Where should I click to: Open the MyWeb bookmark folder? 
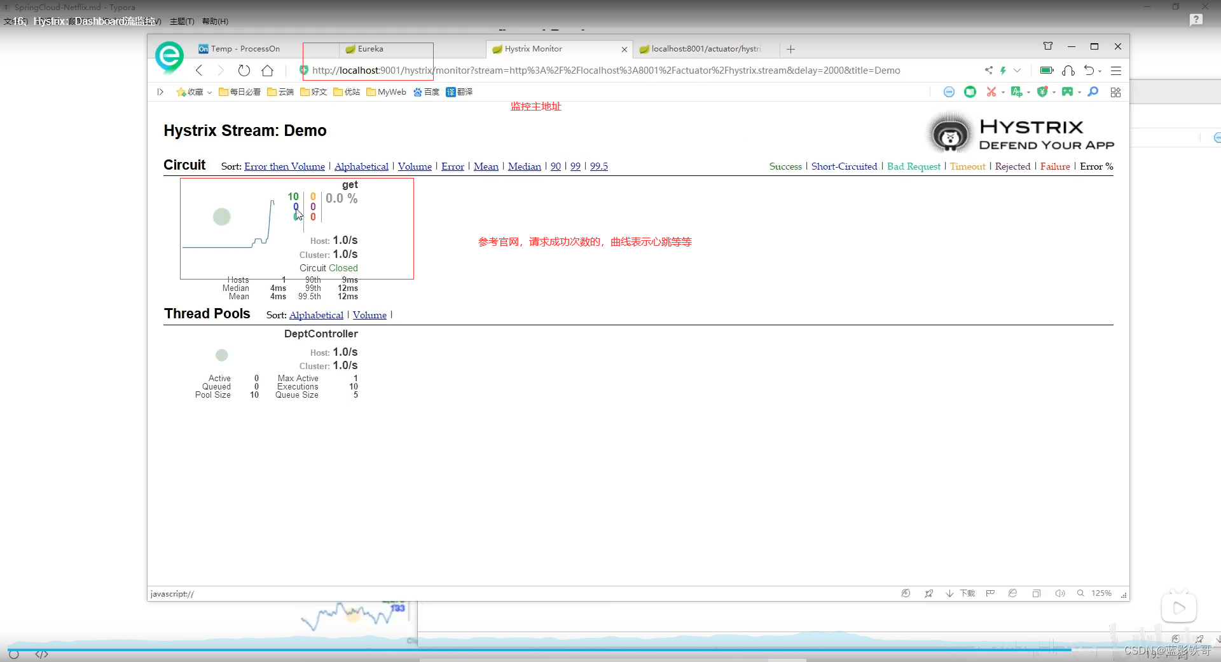[386, 92]
